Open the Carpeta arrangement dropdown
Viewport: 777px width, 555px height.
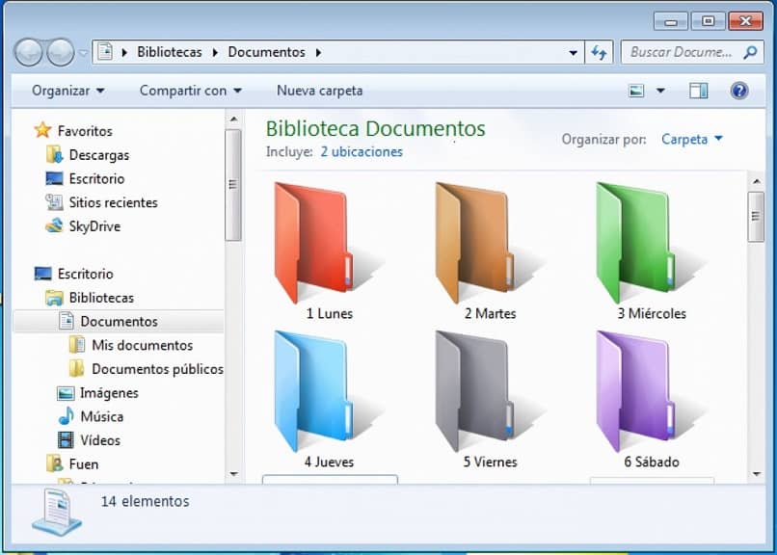[692, 139]
